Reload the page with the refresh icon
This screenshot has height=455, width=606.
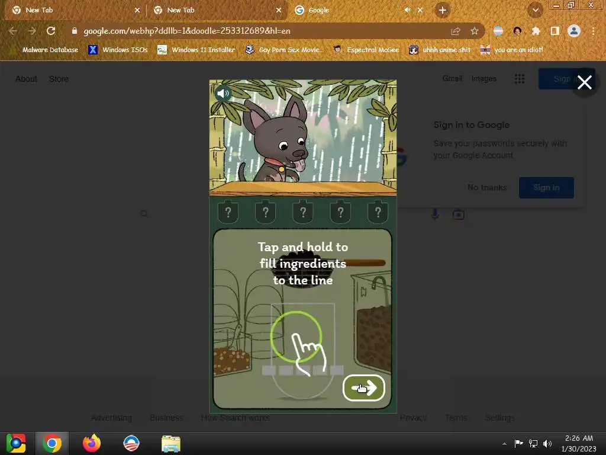(51, 31)
